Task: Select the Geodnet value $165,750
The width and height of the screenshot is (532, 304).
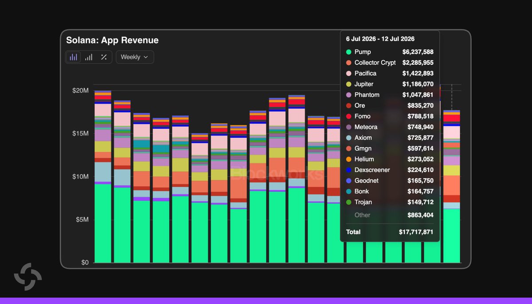Action: coord(421,181)
